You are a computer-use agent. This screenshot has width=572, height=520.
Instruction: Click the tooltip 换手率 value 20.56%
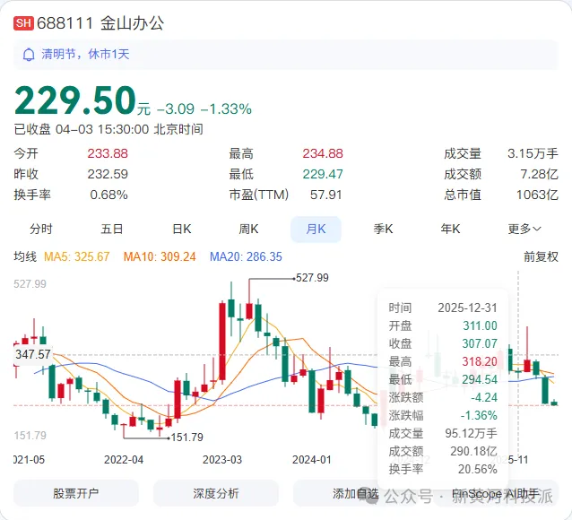point(478,469)
